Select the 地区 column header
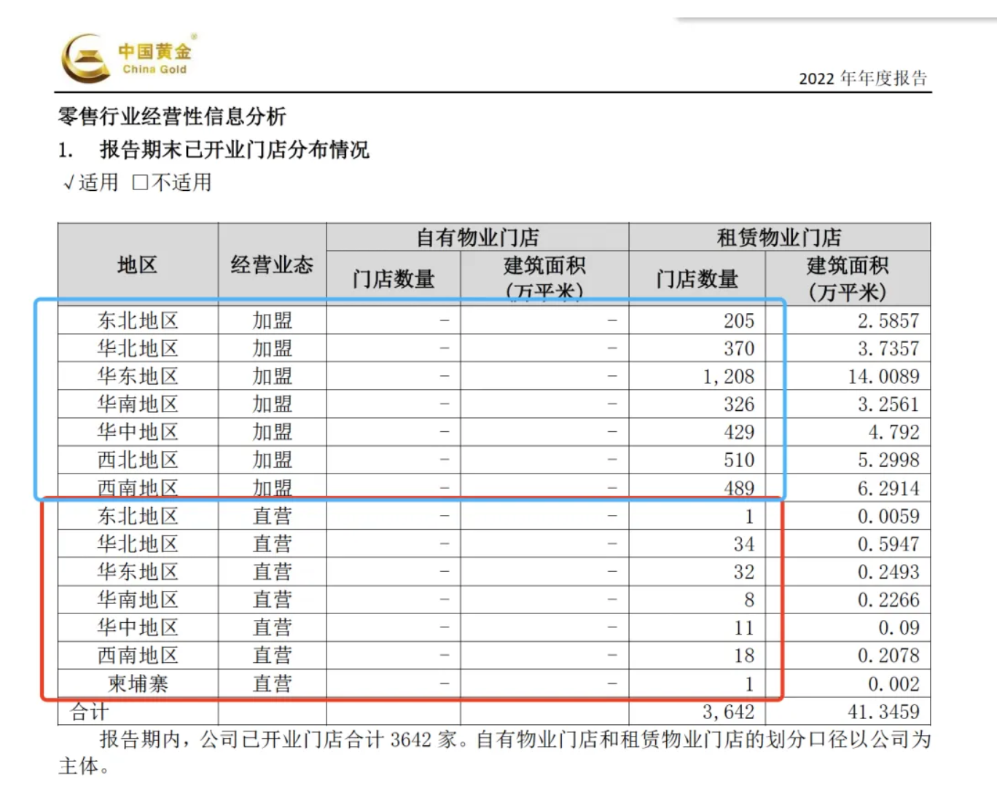997x797 pixels. (x=137, y=265)
